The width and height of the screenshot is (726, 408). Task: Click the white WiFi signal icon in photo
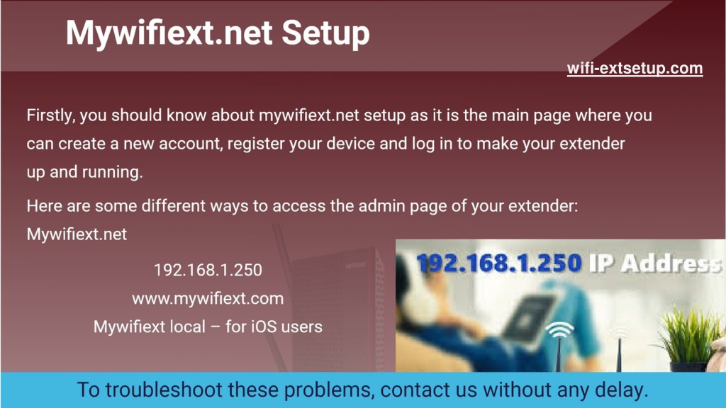coord(559,330)
